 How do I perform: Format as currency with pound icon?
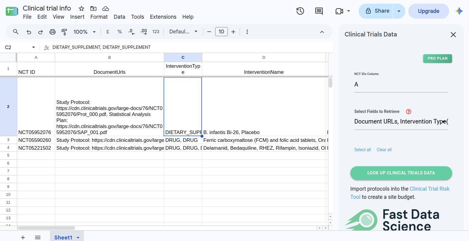(x=108, y=32)
